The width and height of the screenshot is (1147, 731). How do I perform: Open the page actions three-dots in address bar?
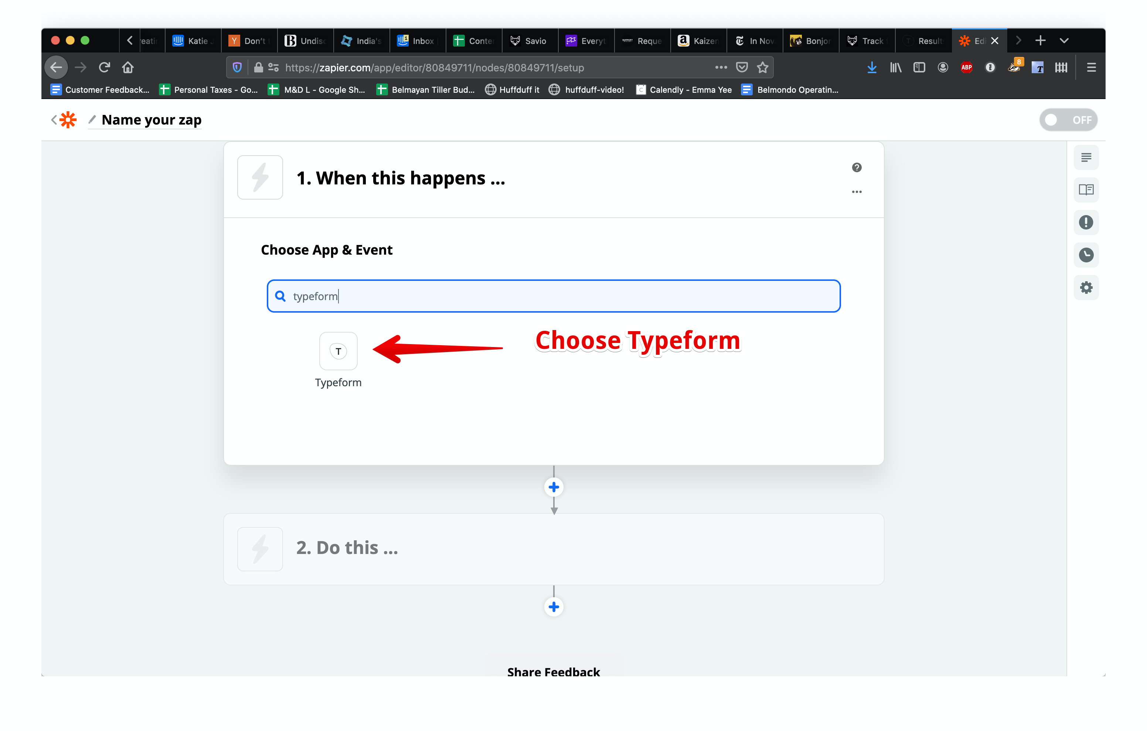point(721,67)
